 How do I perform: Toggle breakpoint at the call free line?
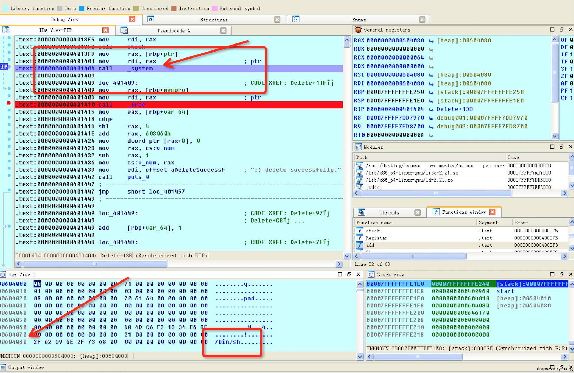8,103
